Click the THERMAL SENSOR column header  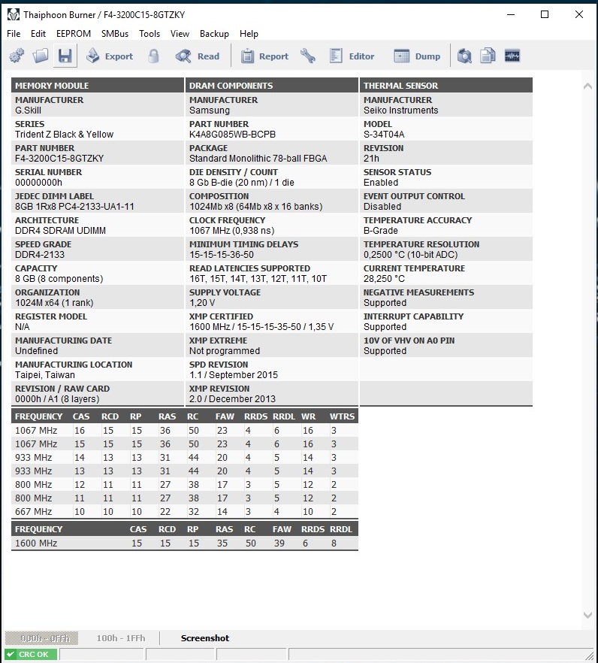tap(445, 86)
